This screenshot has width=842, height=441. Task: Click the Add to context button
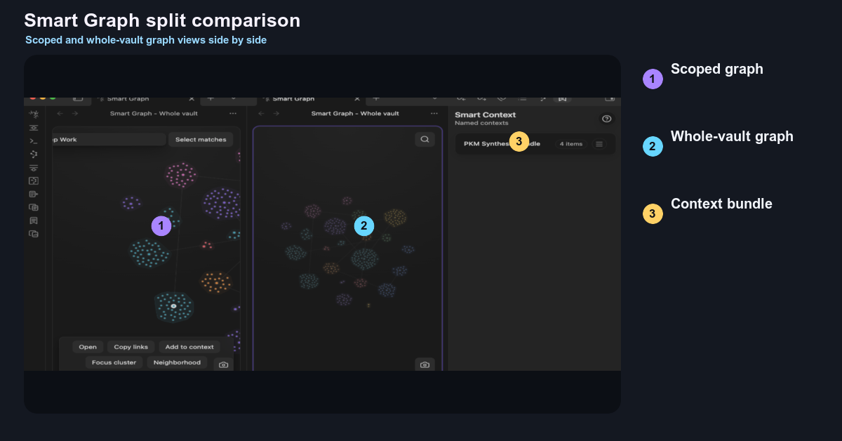coord(189,347)
